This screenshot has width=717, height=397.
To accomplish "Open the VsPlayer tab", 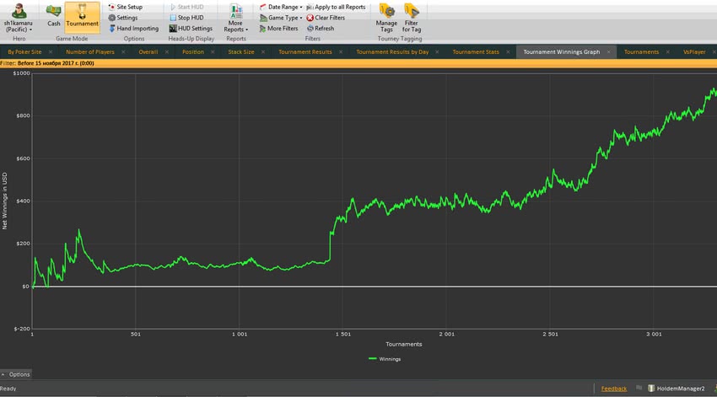I will (694, 52).
